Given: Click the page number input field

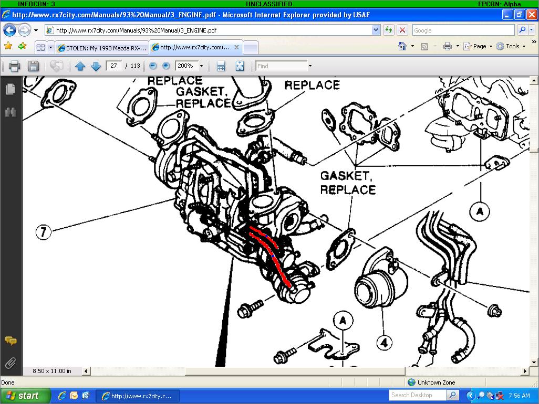Looking at the screenshot, I should click(x=114, y=66).
